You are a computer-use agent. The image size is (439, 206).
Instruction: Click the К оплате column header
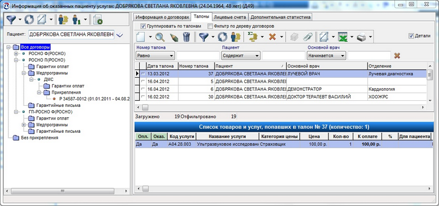[x=367, y=137]
